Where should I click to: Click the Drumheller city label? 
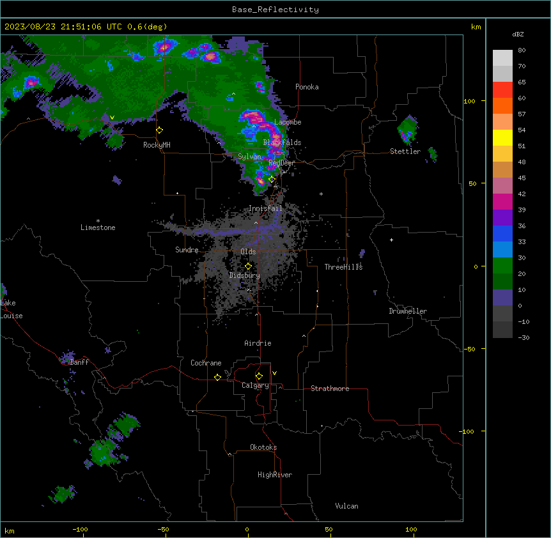[x=408, y=311]
